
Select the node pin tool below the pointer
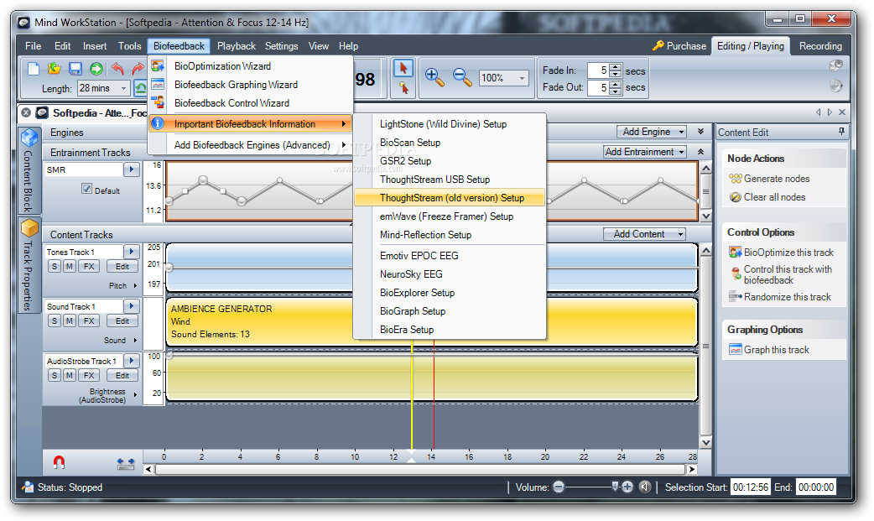pos(403,87)
